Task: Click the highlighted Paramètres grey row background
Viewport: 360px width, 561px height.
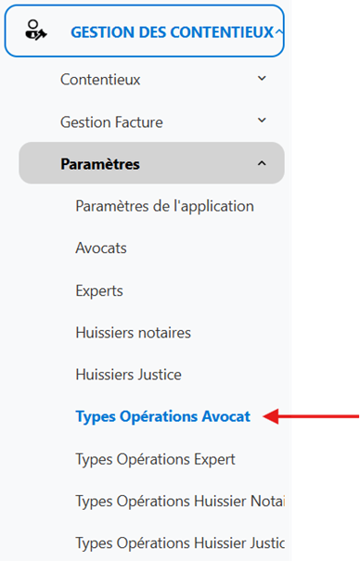Action: [152, 163]
